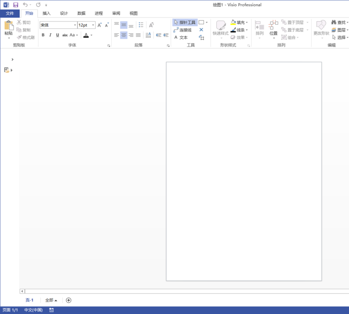Undo the last action
349x314 pixels.
pyautogui.click(x=25, y=5)
